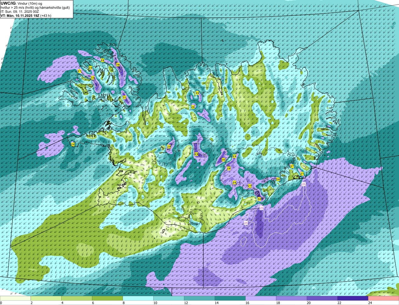The height and width of the screenshot is (305, 399).
Task: Click the yellow gust label 31
Action: pos(124,97)
